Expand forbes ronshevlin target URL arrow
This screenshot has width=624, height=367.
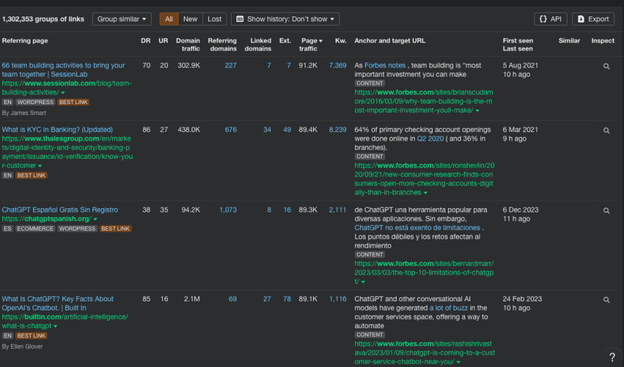pos(425,193)
